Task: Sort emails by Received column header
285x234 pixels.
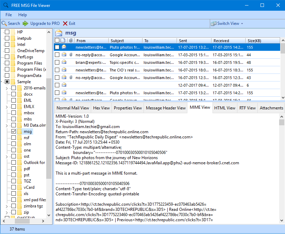Action: [x=229, y=40]
